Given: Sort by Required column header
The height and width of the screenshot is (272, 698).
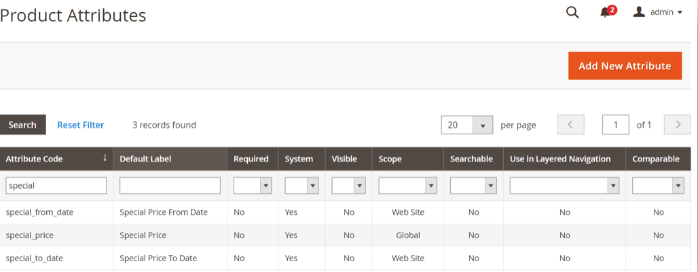Looking at the screenshot, I should coord(253,159).
